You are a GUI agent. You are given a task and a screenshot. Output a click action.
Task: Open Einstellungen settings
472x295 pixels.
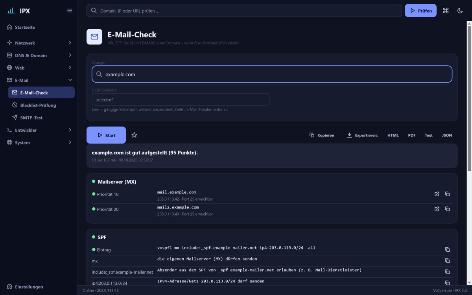[39, 287]
